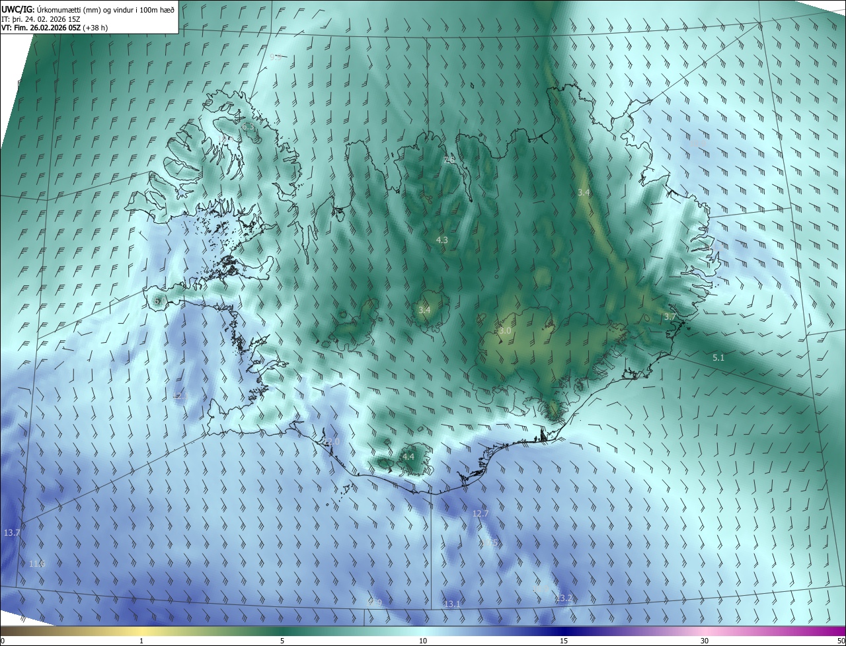Click the 3.7 value label near the east coast
This screenshot has height=646, width=846.
point(670,317)
